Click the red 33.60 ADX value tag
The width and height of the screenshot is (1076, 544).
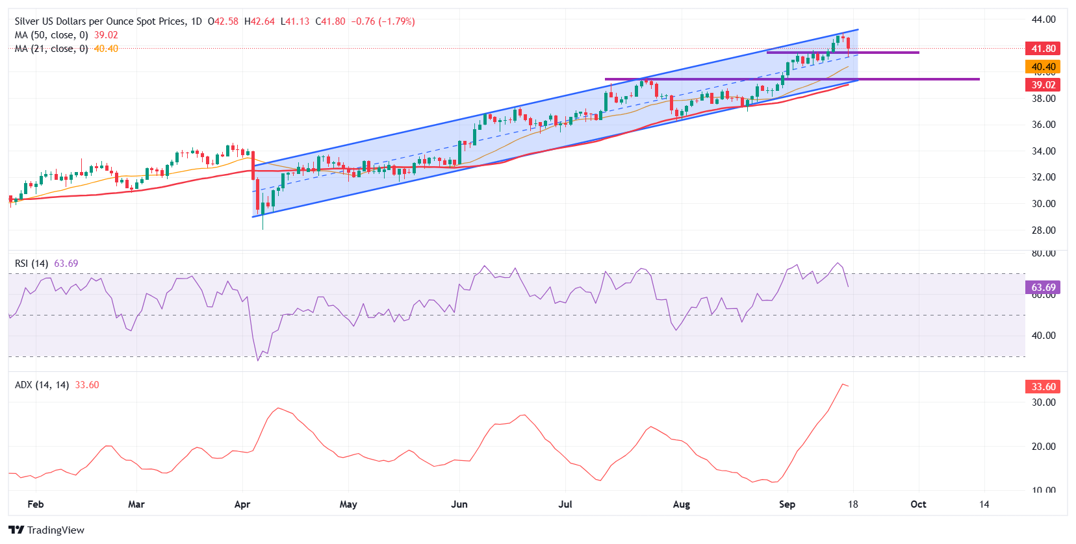[1043, 387]
